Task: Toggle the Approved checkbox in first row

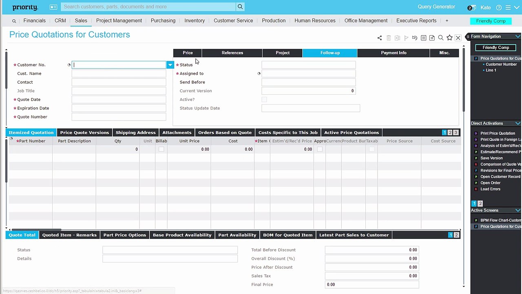Action: pos(320,149)
